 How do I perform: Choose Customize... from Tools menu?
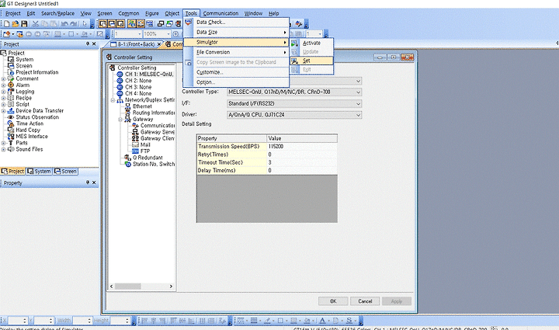tap(236, 72)
